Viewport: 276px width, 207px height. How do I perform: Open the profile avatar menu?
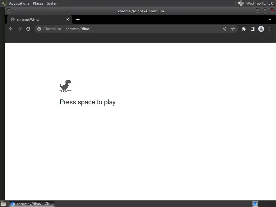261,29
